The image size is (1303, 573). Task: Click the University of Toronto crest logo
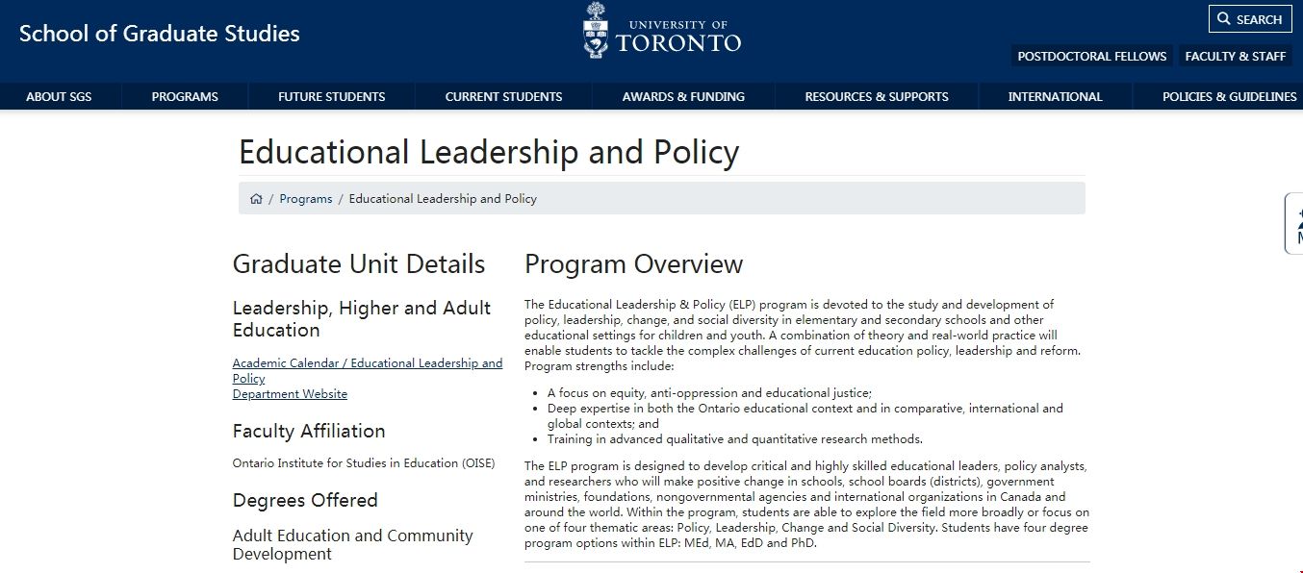[597, 31]
